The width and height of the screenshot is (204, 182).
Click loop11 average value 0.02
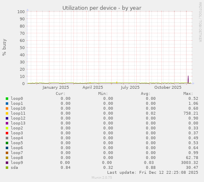(151, 113)
